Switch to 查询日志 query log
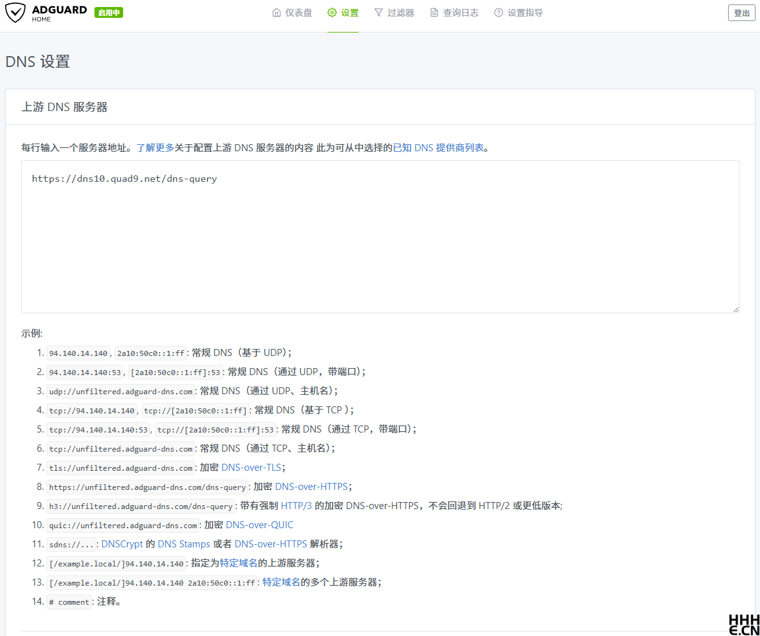The image size is (760, 636). click(x=454, y=13)
